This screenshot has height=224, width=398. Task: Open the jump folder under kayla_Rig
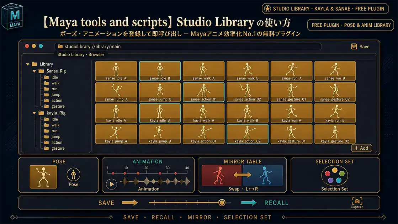point(52,137)
